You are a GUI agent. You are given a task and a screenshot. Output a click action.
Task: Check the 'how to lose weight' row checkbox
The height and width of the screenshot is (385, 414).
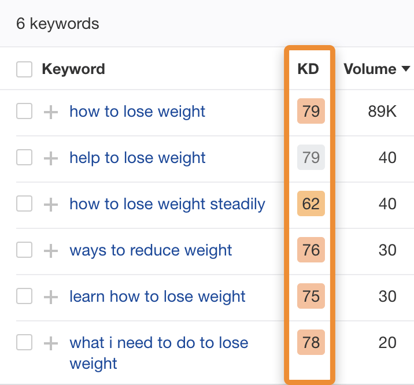tap(24, 112)
